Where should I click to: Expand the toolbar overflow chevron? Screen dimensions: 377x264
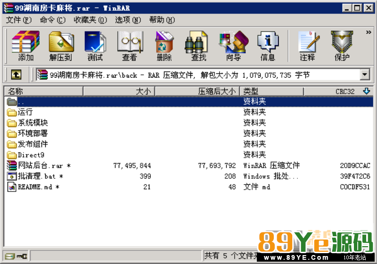369,32
